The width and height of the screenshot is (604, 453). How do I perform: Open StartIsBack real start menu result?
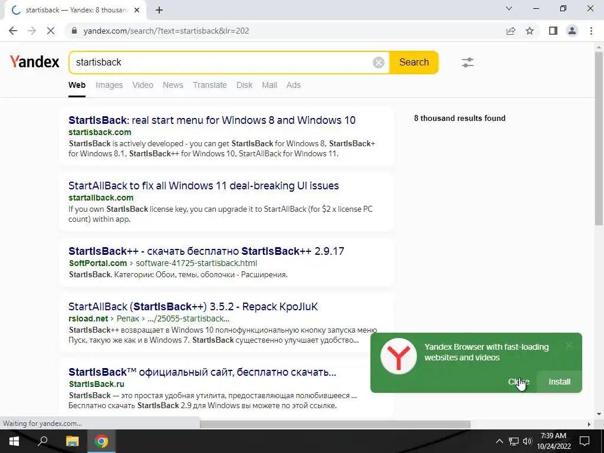212,120
